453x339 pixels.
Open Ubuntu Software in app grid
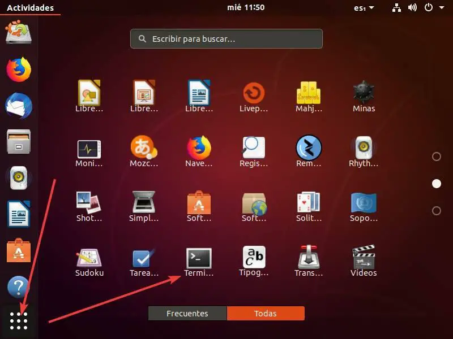tap(199, 202)
